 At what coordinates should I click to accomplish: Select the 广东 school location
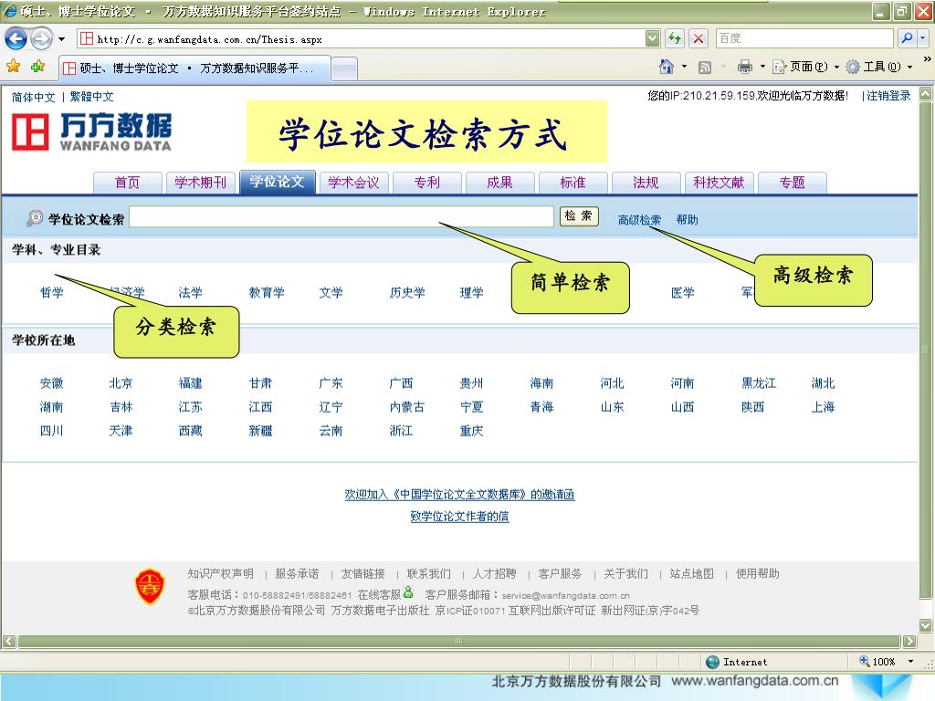(x=331, y=383)
